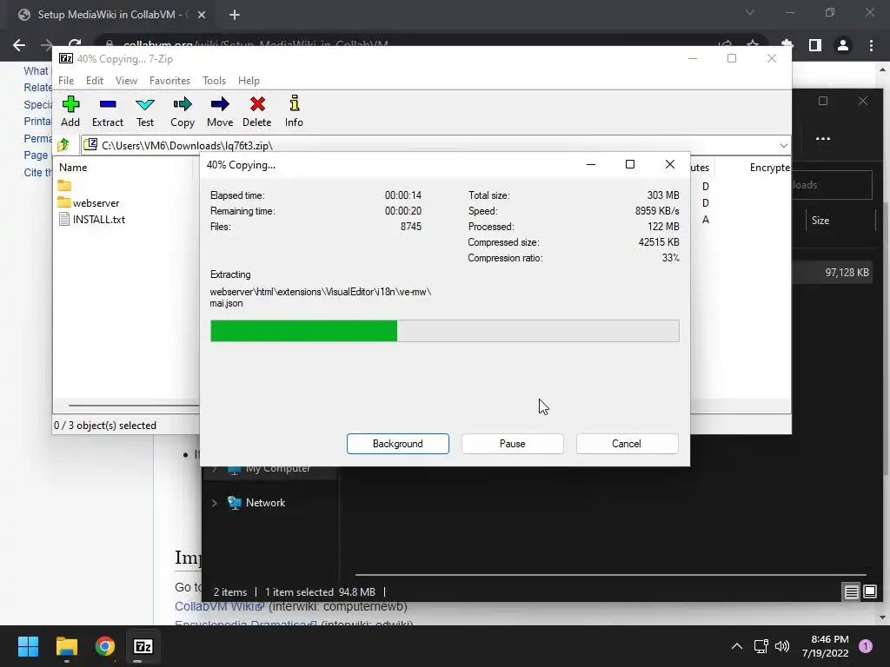Click the 97,128 KB size cell
The image size is (890, 667).
847,273
